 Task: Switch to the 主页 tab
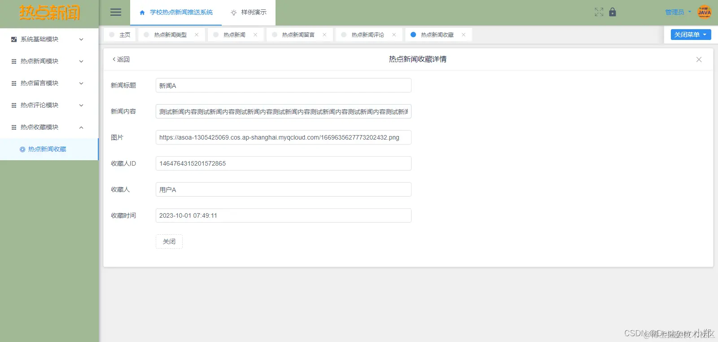[x=120, y=35]
